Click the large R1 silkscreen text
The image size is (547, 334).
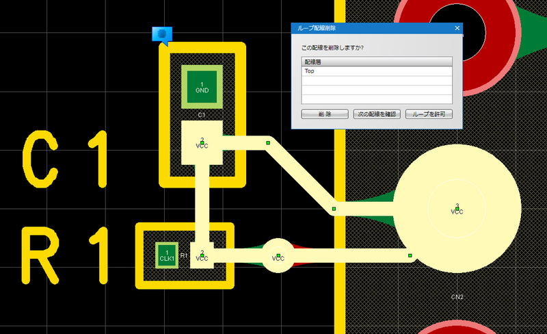[x=66, y=257]
